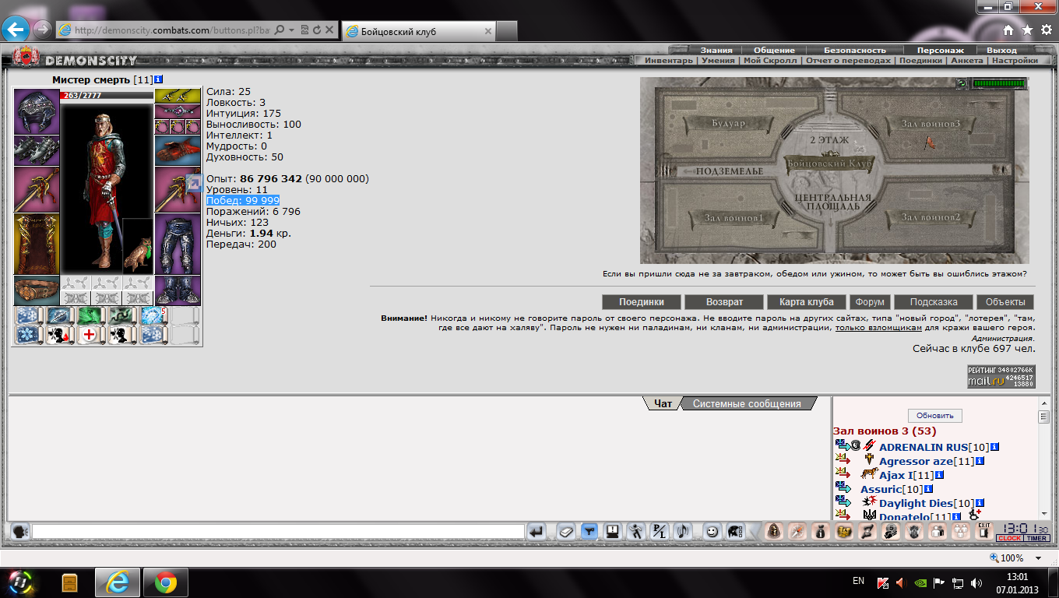Click the equipped helmet slot
The image size is (1059, 598).
tap(37, 111)
